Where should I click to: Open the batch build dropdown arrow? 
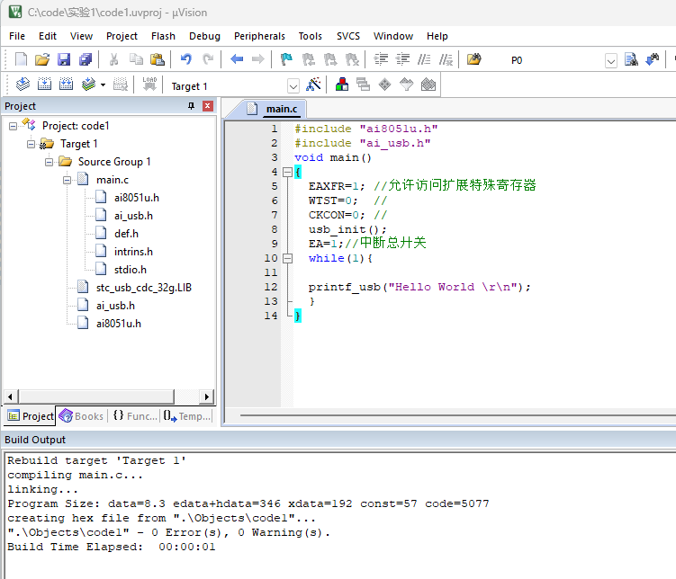click(x=103, y=85)
